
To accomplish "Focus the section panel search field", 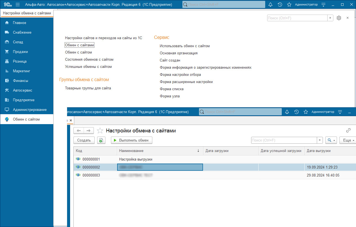I will [297, 18].
